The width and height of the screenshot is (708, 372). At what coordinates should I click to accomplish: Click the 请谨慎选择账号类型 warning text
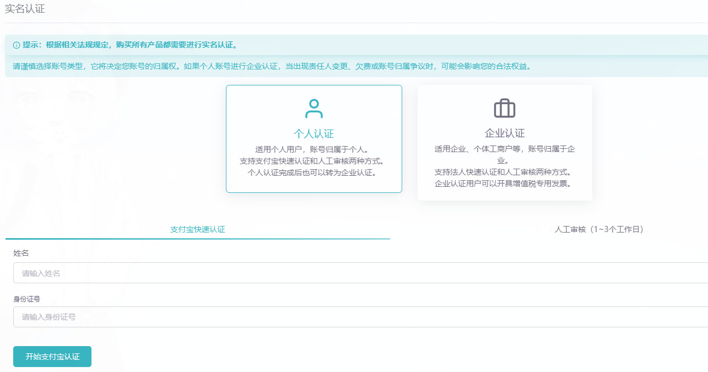[x=272, y=67]
